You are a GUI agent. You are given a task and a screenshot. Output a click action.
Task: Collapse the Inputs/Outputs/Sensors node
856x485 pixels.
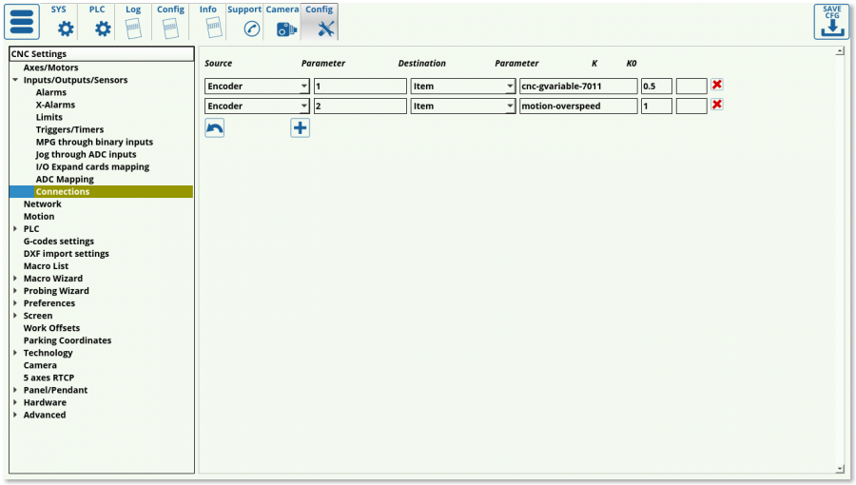(x=15, y=81)
